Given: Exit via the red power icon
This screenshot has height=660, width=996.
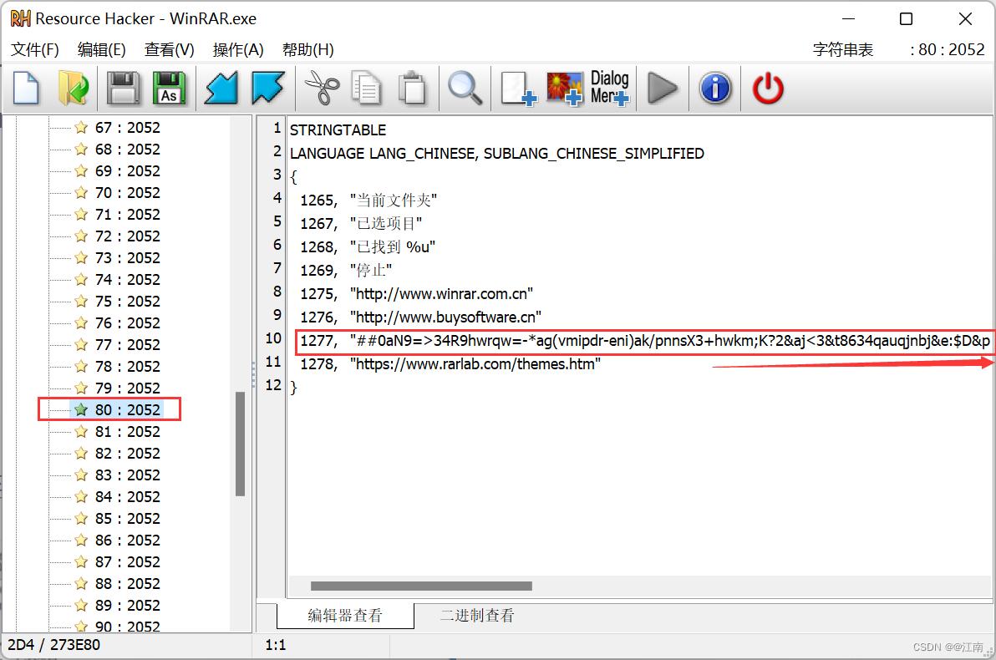Looking at the screenshot, I should tap(766, 88).
